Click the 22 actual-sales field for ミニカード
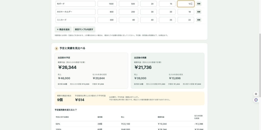 pyautogui.click(x=186, y=20)
